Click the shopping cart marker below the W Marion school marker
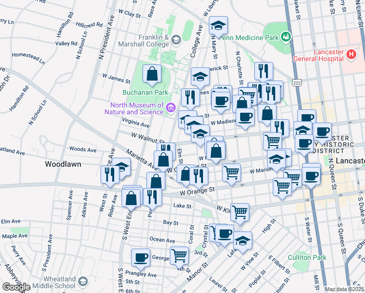Image resolution: width=365 pixels, height=293 pixels. pos(282,187)
